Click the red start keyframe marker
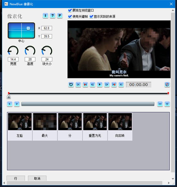 9,93
